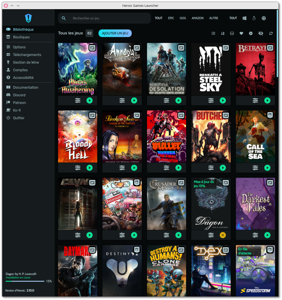Play Alwa's Awakening
Image resolution: width=282 pixels, height=300 pixels.
90,101
